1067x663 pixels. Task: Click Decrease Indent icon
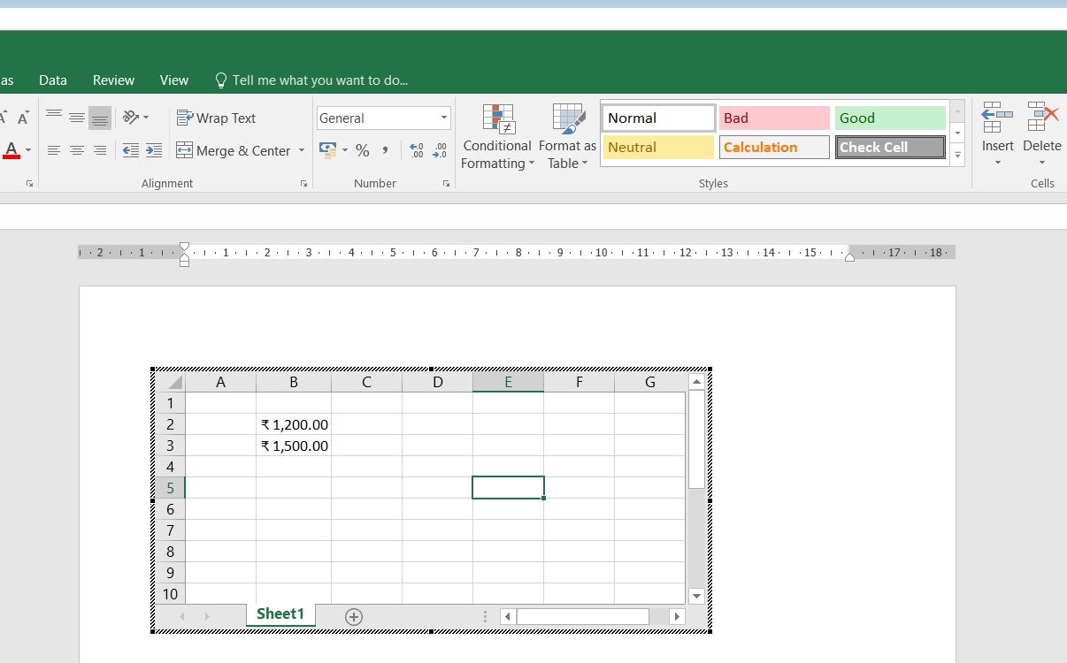[x=131, y=150]
